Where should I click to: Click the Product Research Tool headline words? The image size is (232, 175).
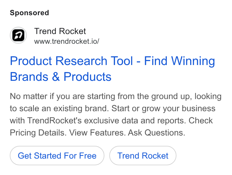pos(71,61)
